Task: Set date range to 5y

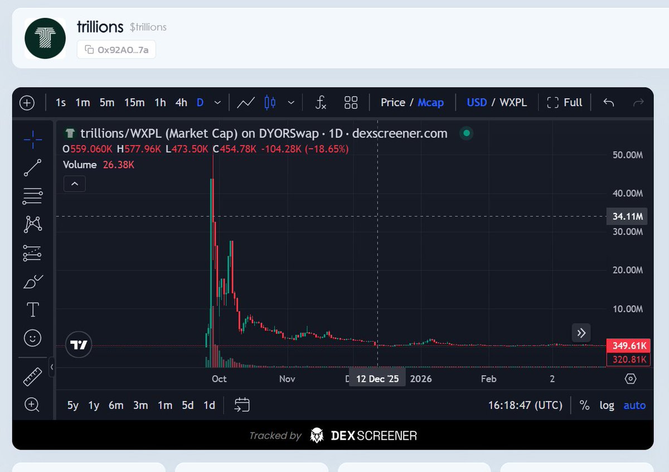Action: [x=73, y=405]
